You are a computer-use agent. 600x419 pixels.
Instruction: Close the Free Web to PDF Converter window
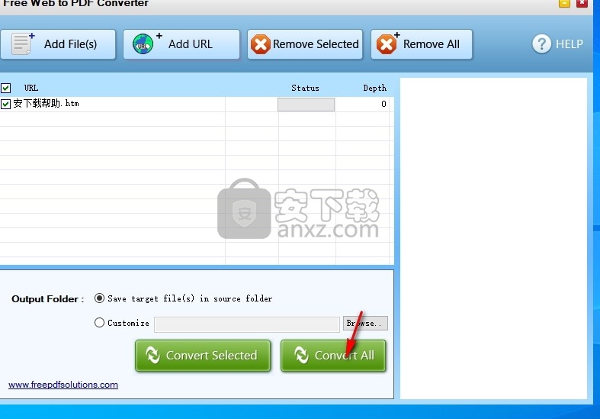[582, 3]
